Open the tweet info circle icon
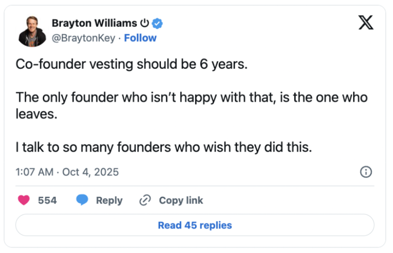 [x=366, y=172]
